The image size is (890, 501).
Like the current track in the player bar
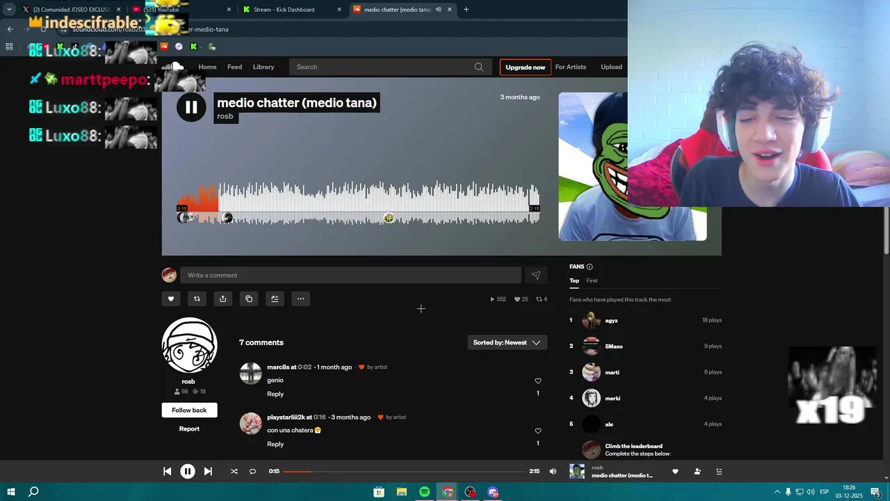tap(675, 471)
